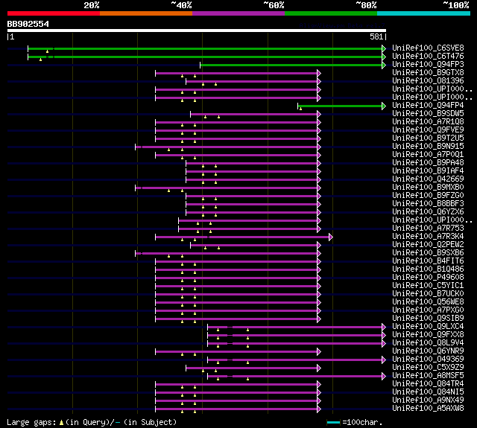
Task: Click the UniRef100_Q84TR4 label
Action: (428, 384)
